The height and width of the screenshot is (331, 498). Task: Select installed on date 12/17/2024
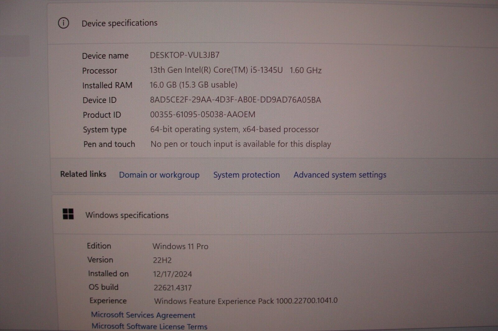coord(172,274)
